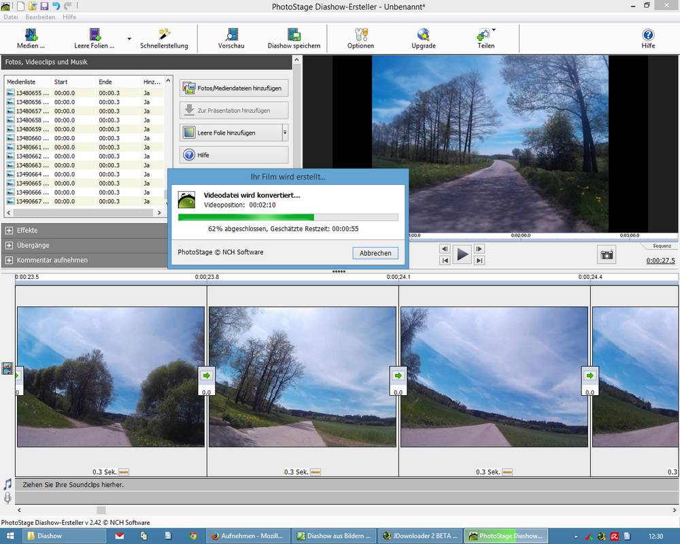
Task: Expand Kommentar aufnehmen section
Action: [x=10, y=260]
